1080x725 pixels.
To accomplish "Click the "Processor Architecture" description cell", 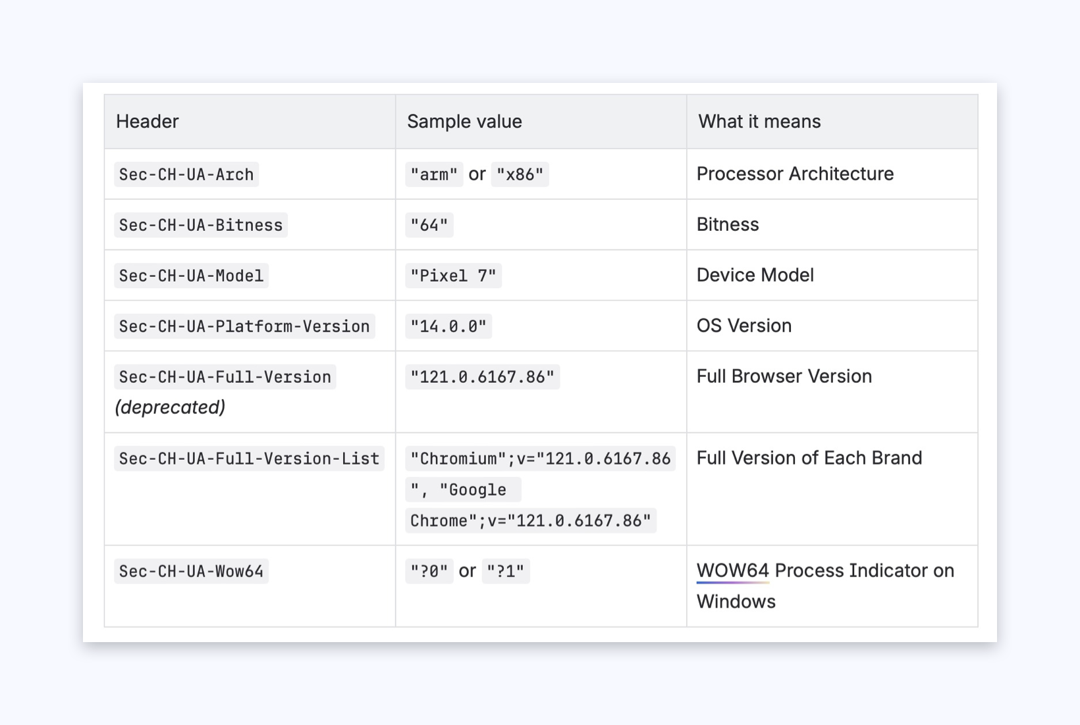I will click(795, 174).
